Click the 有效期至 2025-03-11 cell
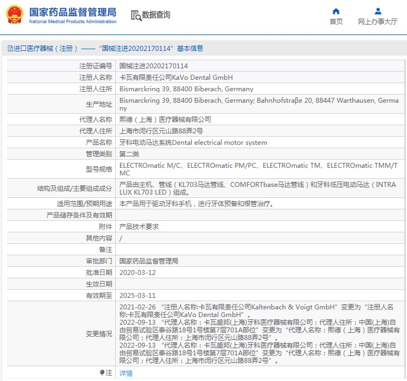Viewport: 407px width, 381px height. pos(260,295)
